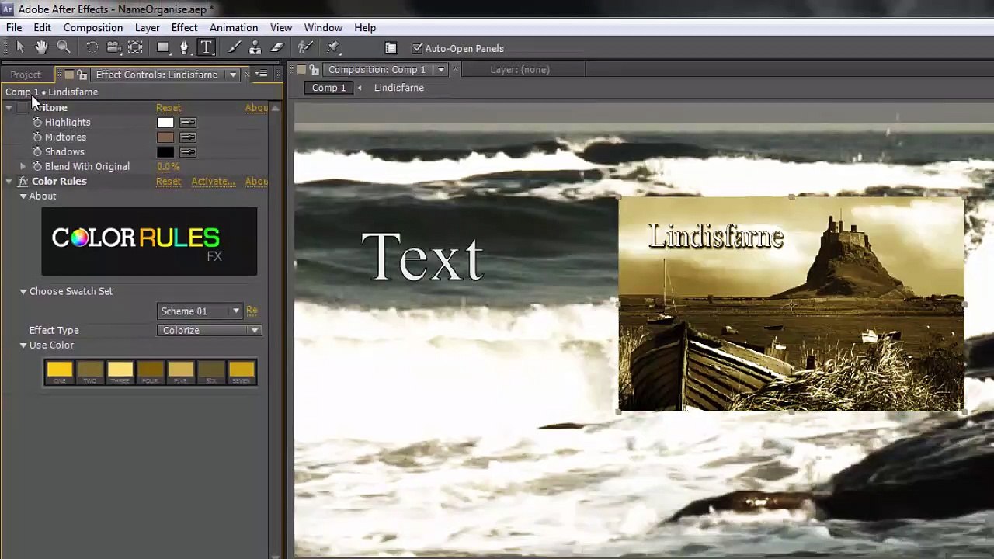Reset the Color Rules effect
The width and height of the screenshot is (994, 559).
coord(169,182)
